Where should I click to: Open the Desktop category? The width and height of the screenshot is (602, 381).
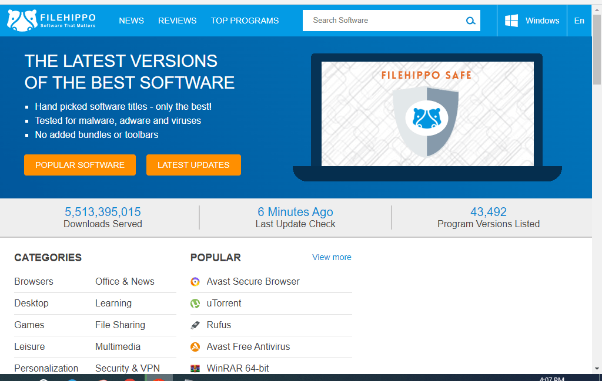point(32,303)
